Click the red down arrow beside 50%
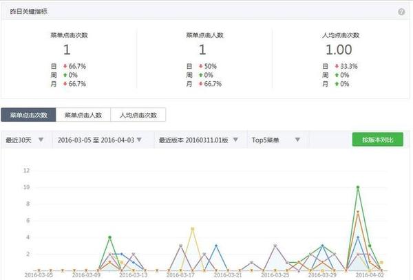 201,66
